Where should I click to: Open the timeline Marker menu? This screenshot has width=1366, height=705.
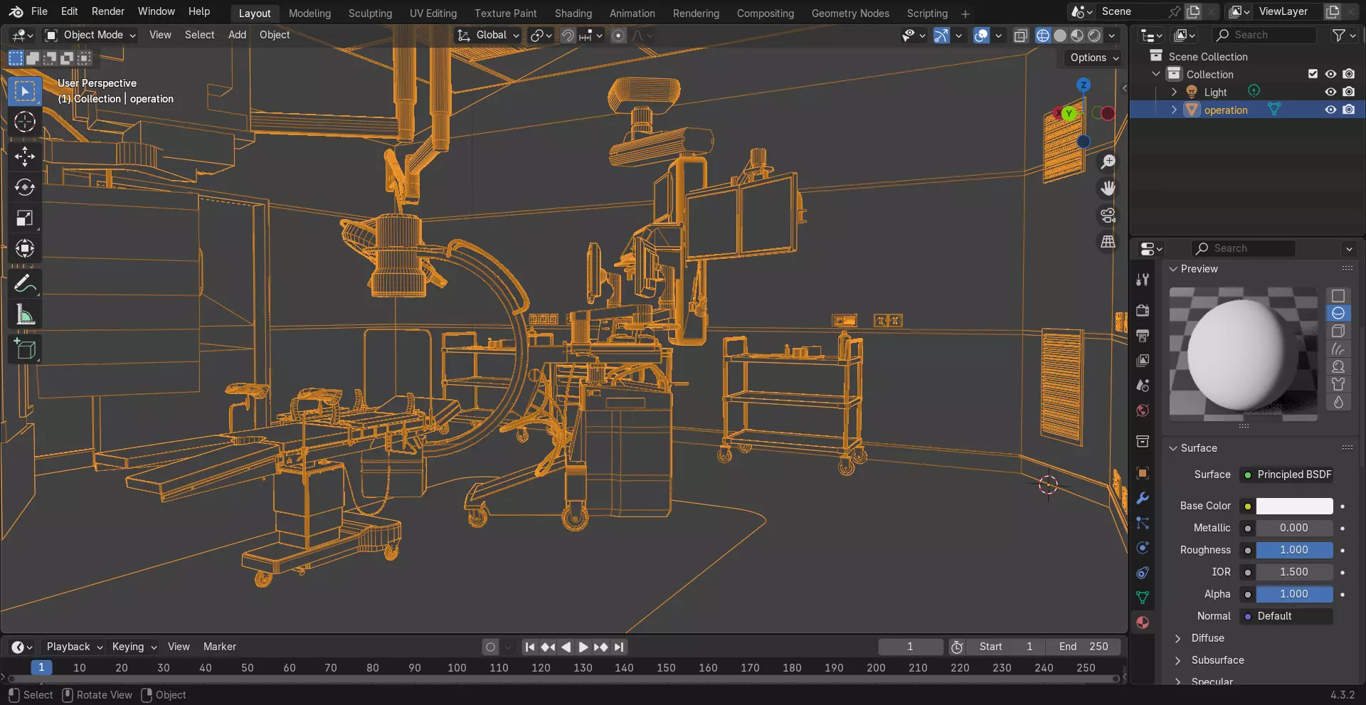click(x=219, y=647)
